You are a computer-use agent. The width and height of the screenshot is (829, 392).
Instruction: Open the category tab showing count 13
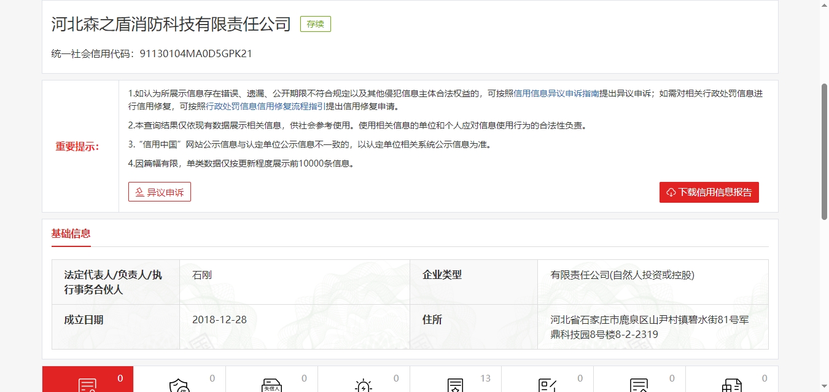(456, 379)
